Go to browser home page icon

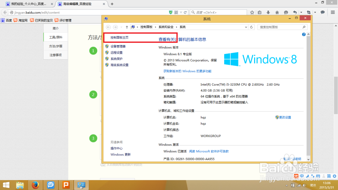[277, 13]
